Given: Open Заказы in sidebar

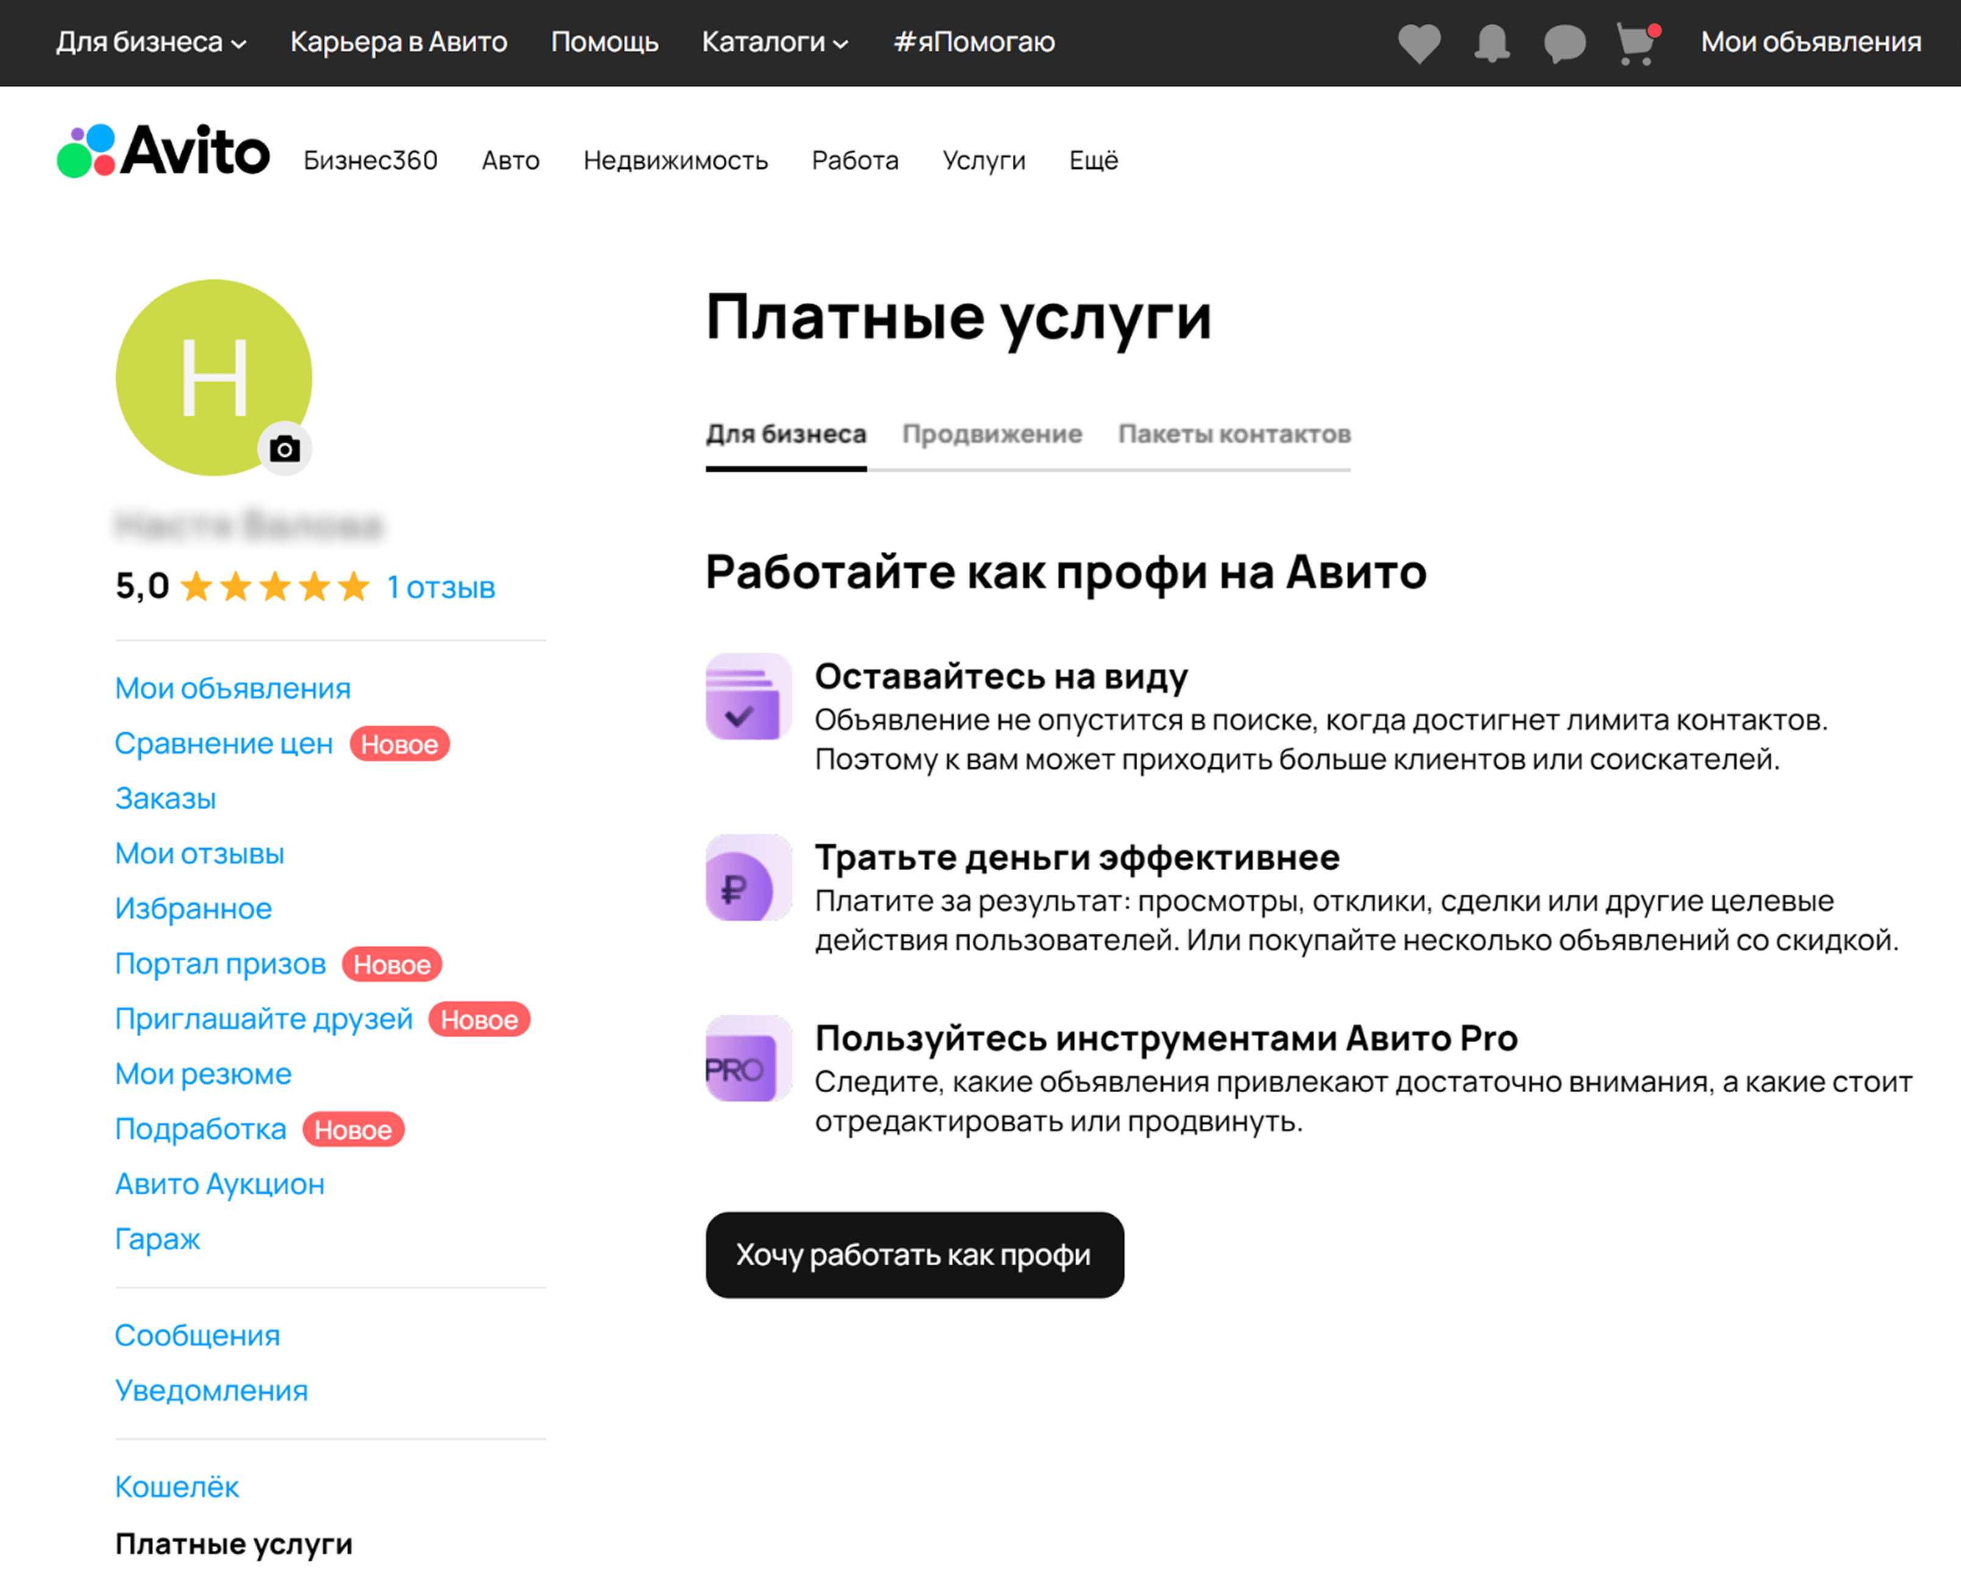Looking at the screenshot, I should pos(165,798).
